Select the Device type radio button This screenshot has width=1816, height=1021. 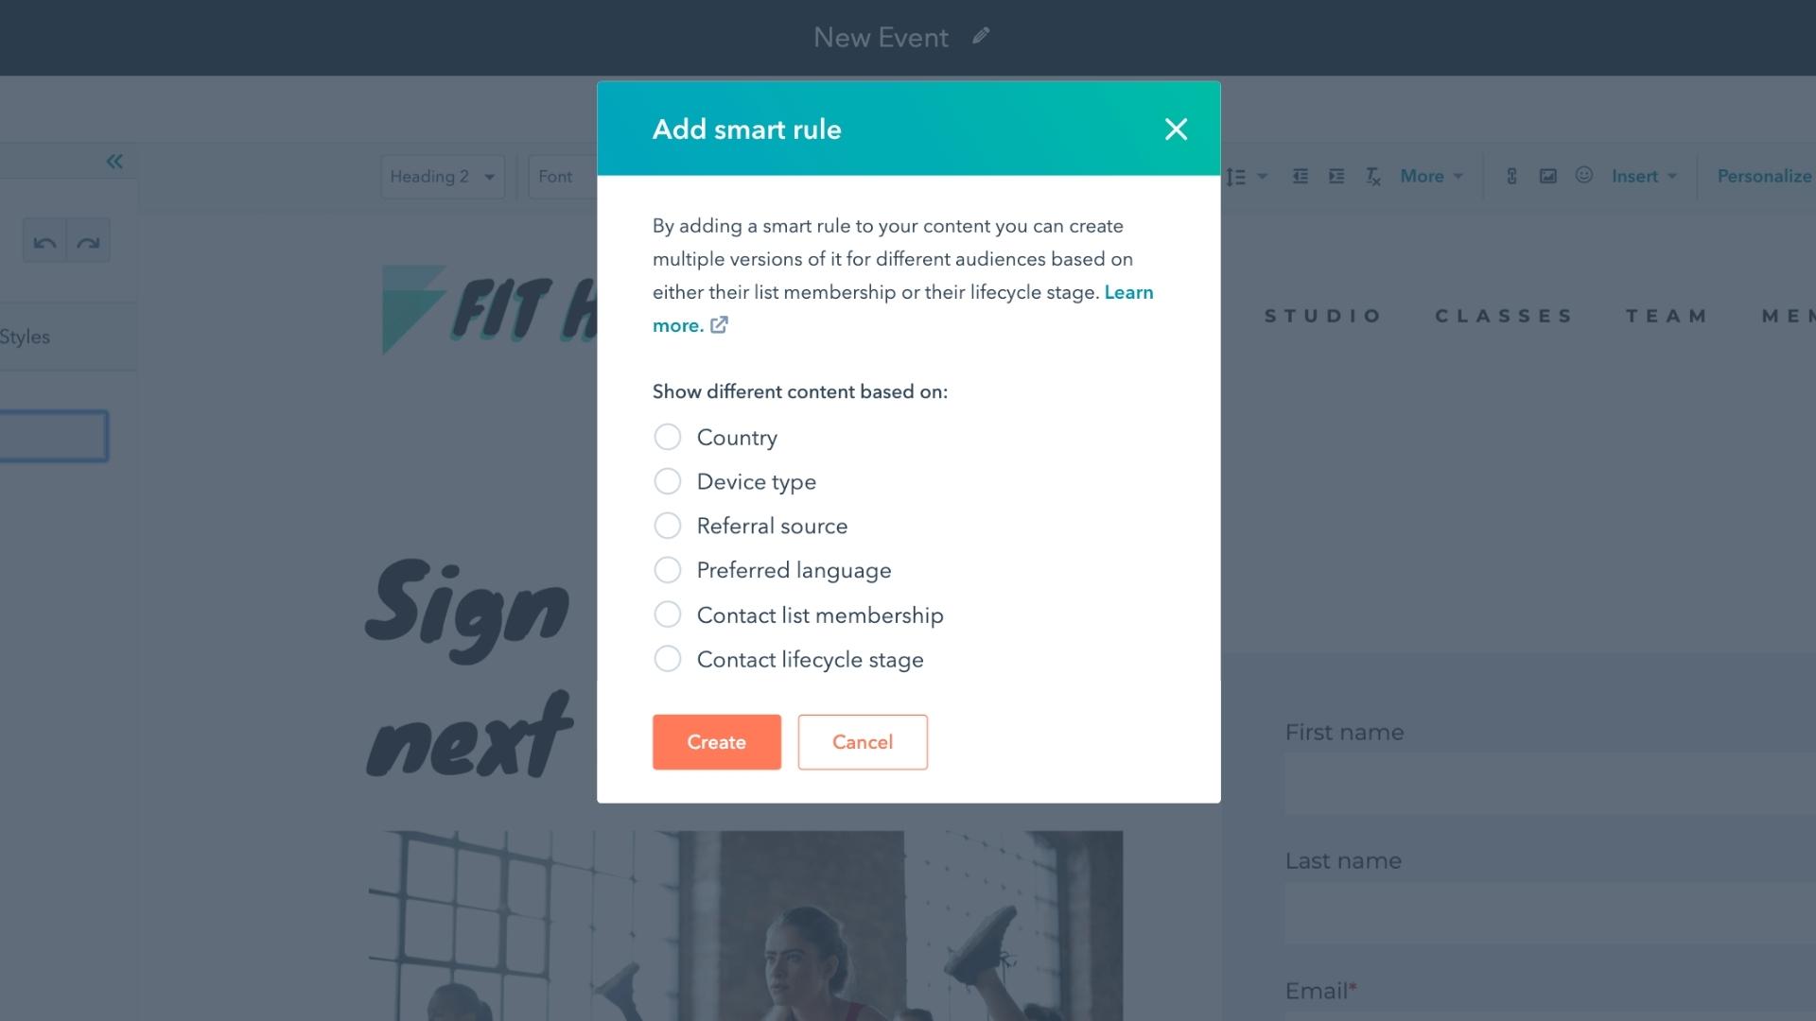667,481
